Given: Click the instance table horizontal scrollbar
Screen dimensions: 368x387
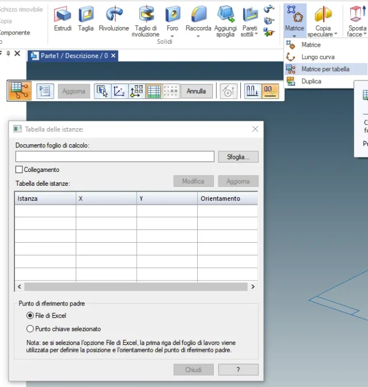Looking at the screenshot, I should [136, 286].
